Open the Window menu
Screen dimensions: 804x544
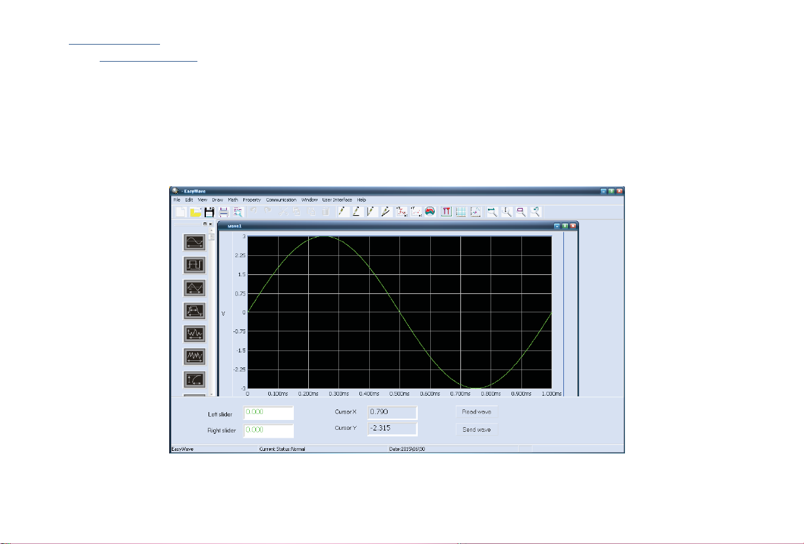coord(310,199)
